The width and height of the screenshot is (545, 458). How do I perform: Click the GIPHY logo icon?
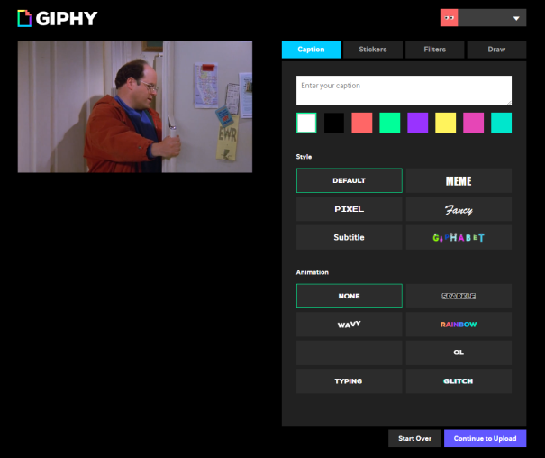pos(24,18)
